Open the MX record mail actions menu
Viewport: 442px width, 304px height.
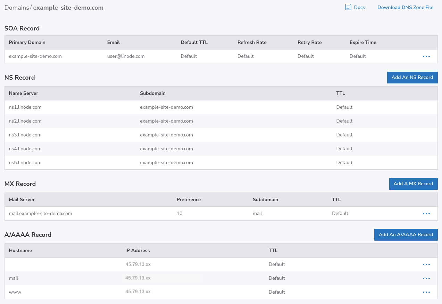pyautogui.click(x=426, y=214)
